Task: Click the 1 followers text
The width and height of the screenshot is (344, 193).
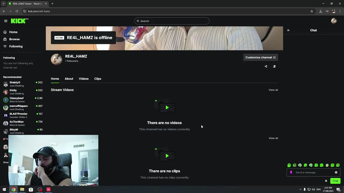Action: point(72,61)
